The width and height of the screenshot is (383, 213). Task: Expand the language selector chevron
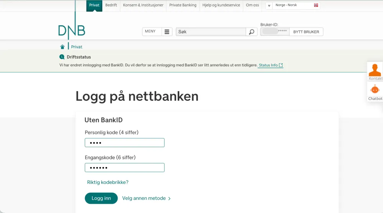(x=269, y=6)
